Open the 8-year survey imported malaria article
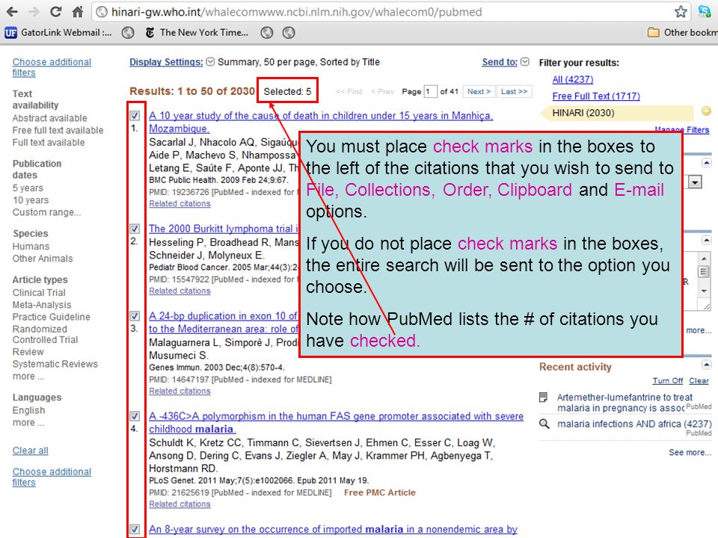Screen dimensions: 718x538 pyautogui.click(x=333, y=529)
